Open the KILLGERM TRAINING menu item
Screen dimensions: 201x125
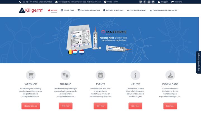coord(137,10)
